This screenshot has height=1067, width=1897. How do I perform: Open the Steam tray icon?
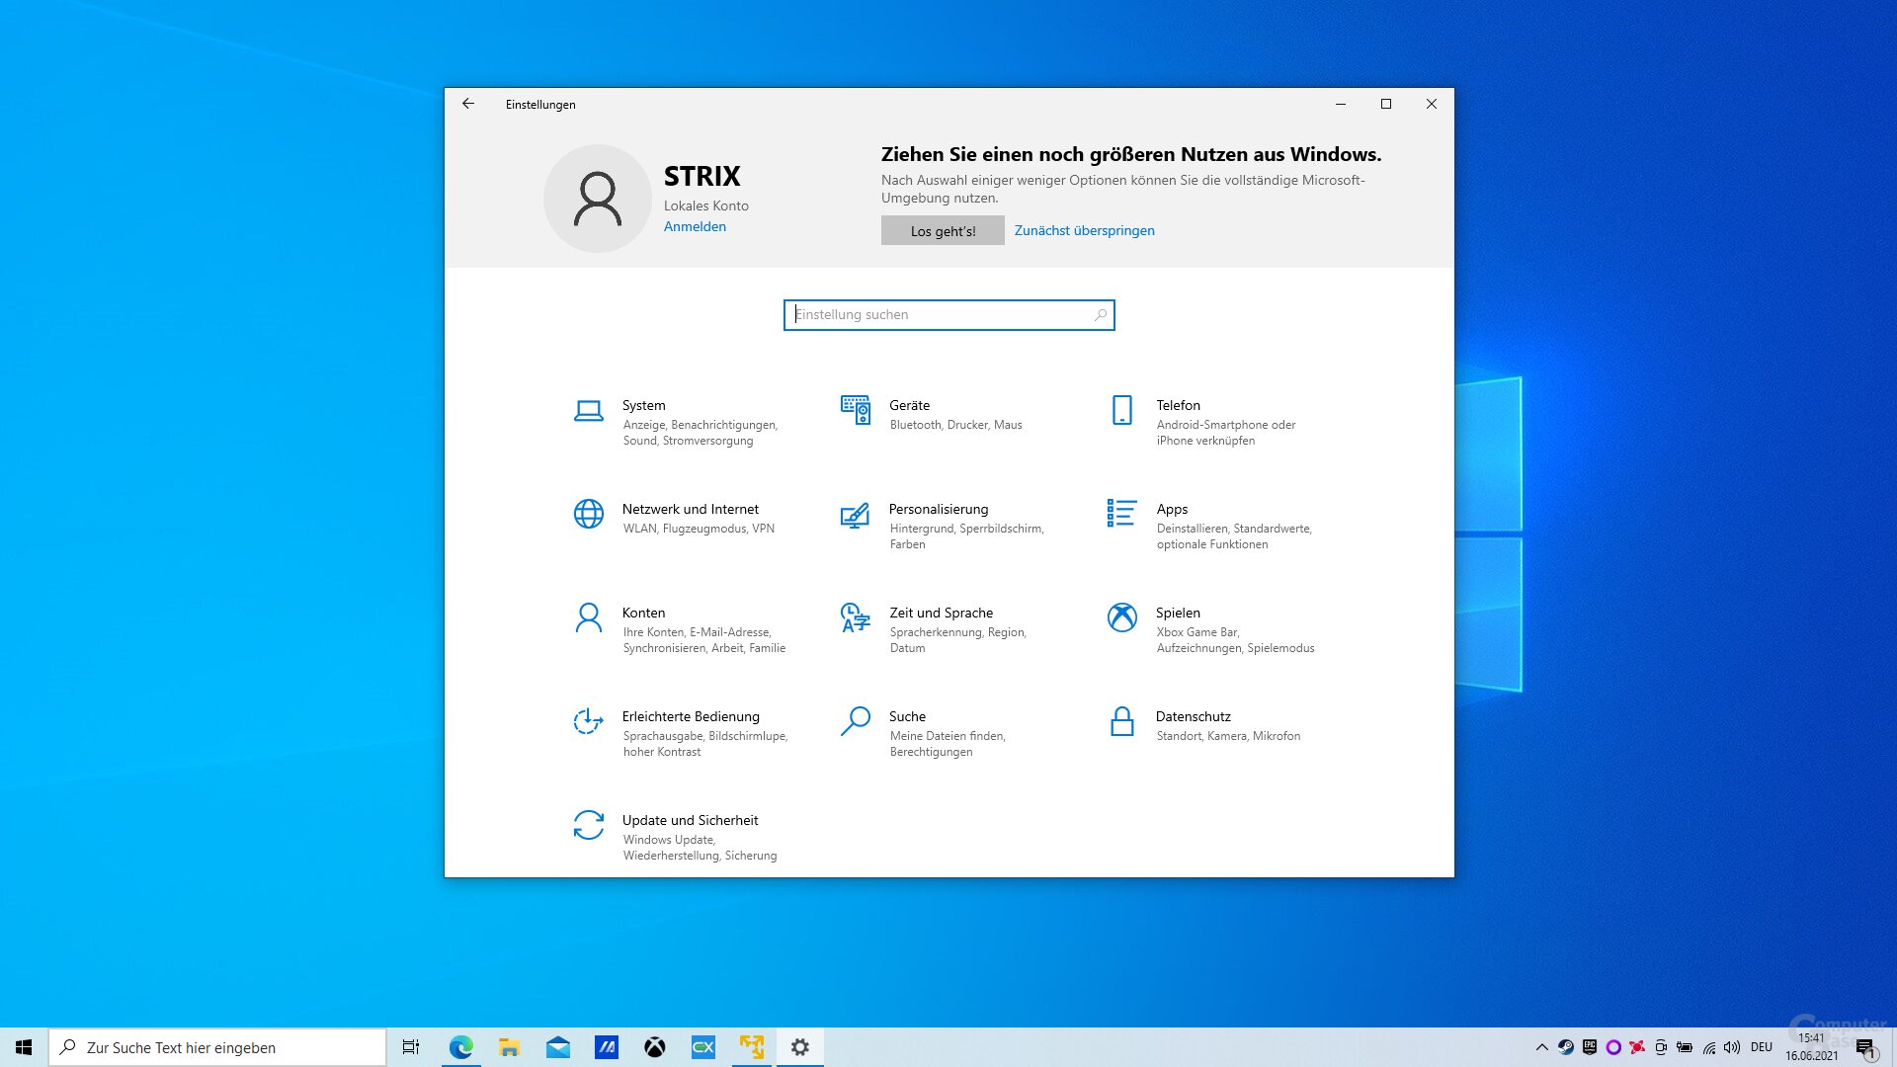1566,1047
